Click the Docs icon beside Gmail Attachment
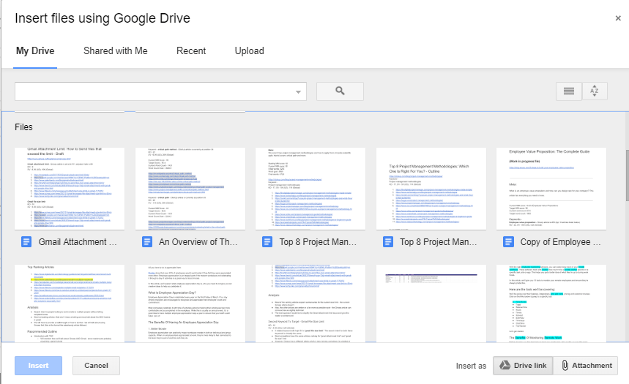 pos(26,241)
